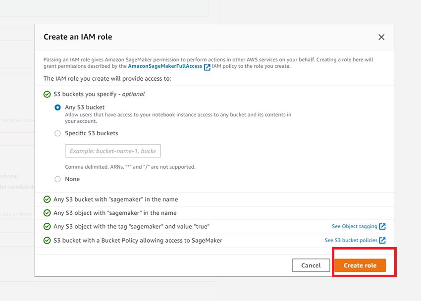Select the "None" radio option

pyautogui.click(x=57, y=179)
